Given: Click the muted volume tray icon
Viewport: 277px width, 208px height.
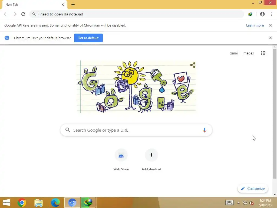Looking at the screenshot, I should click(252, 203).
